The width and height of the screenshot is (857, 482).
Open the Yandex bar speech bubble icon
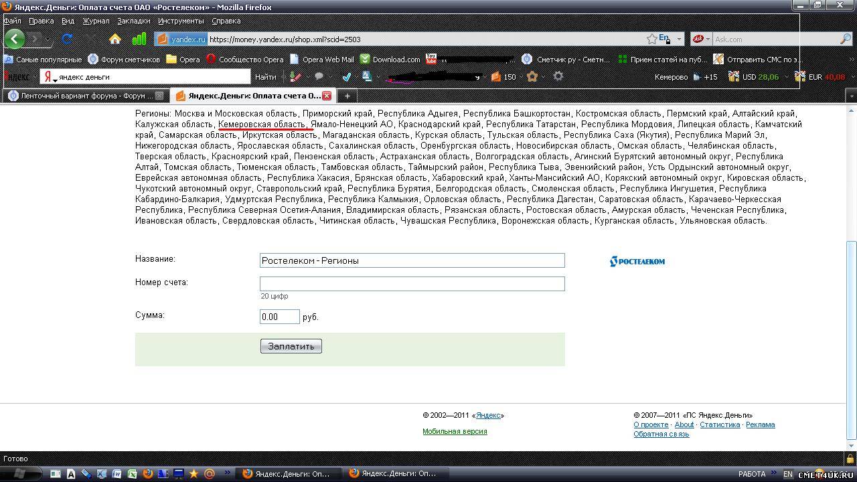pos(319,77)
